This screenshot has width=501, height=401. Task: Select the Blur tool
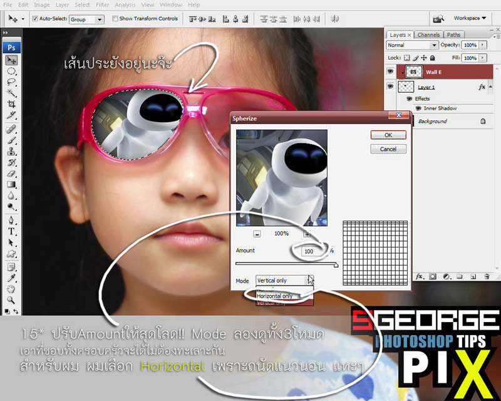(12, 195)
